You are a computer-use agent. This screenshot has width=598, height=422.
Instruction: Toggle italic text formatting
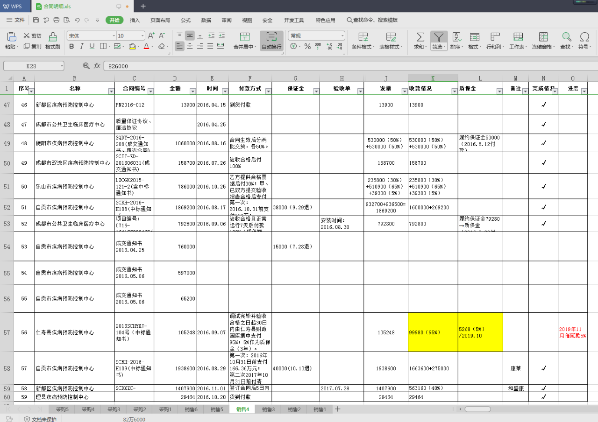click(x=82, y=46)
